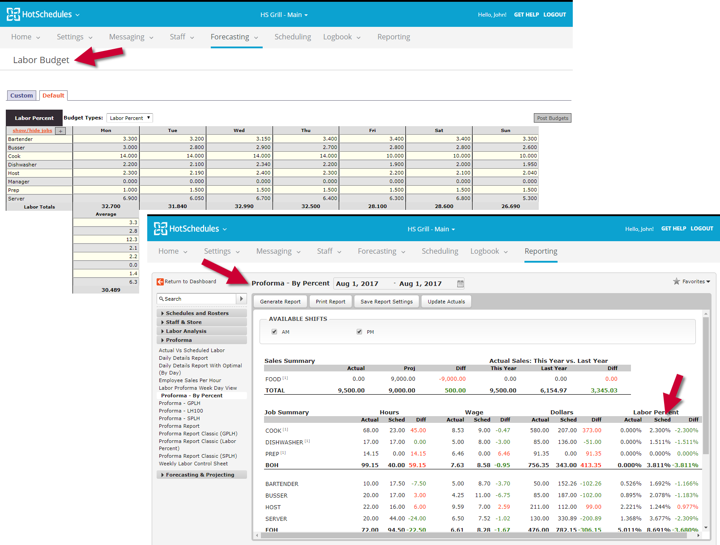The width and height of the screenshot is (720, 545).
Task: Open Proforma - GPLH report
Action: click(x=179, y=403)
